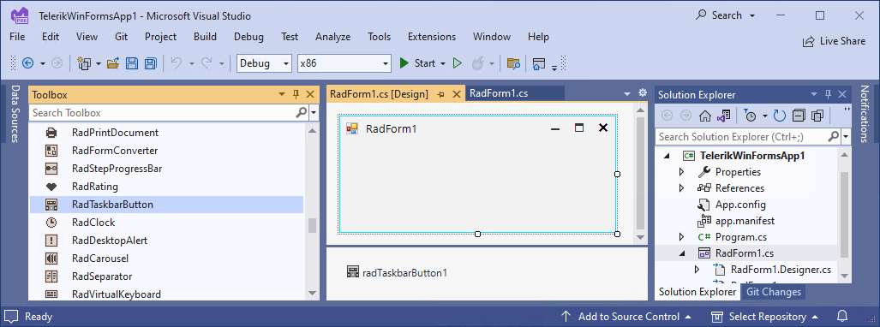Open the Start button dropdown arrow
Screen dimensions: 880x327
(x=443, y=64)
